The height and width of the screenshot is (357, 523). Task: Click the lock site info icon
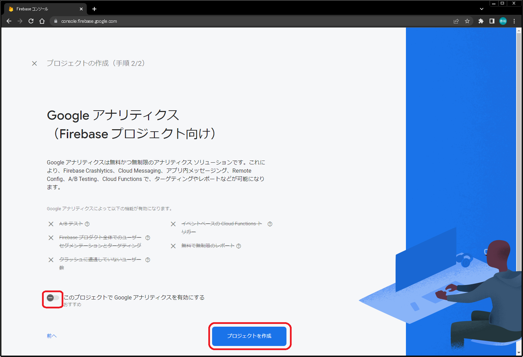(56, 21)
